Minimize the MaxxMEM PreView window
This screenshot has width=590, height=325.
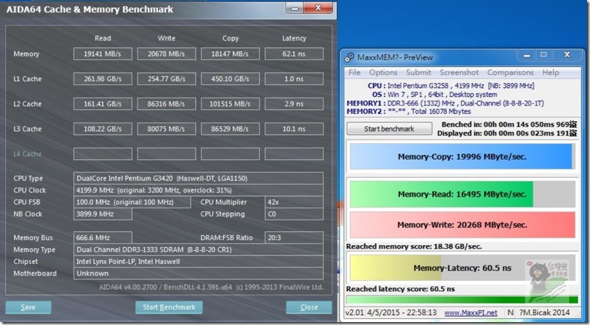pos(527,55)
